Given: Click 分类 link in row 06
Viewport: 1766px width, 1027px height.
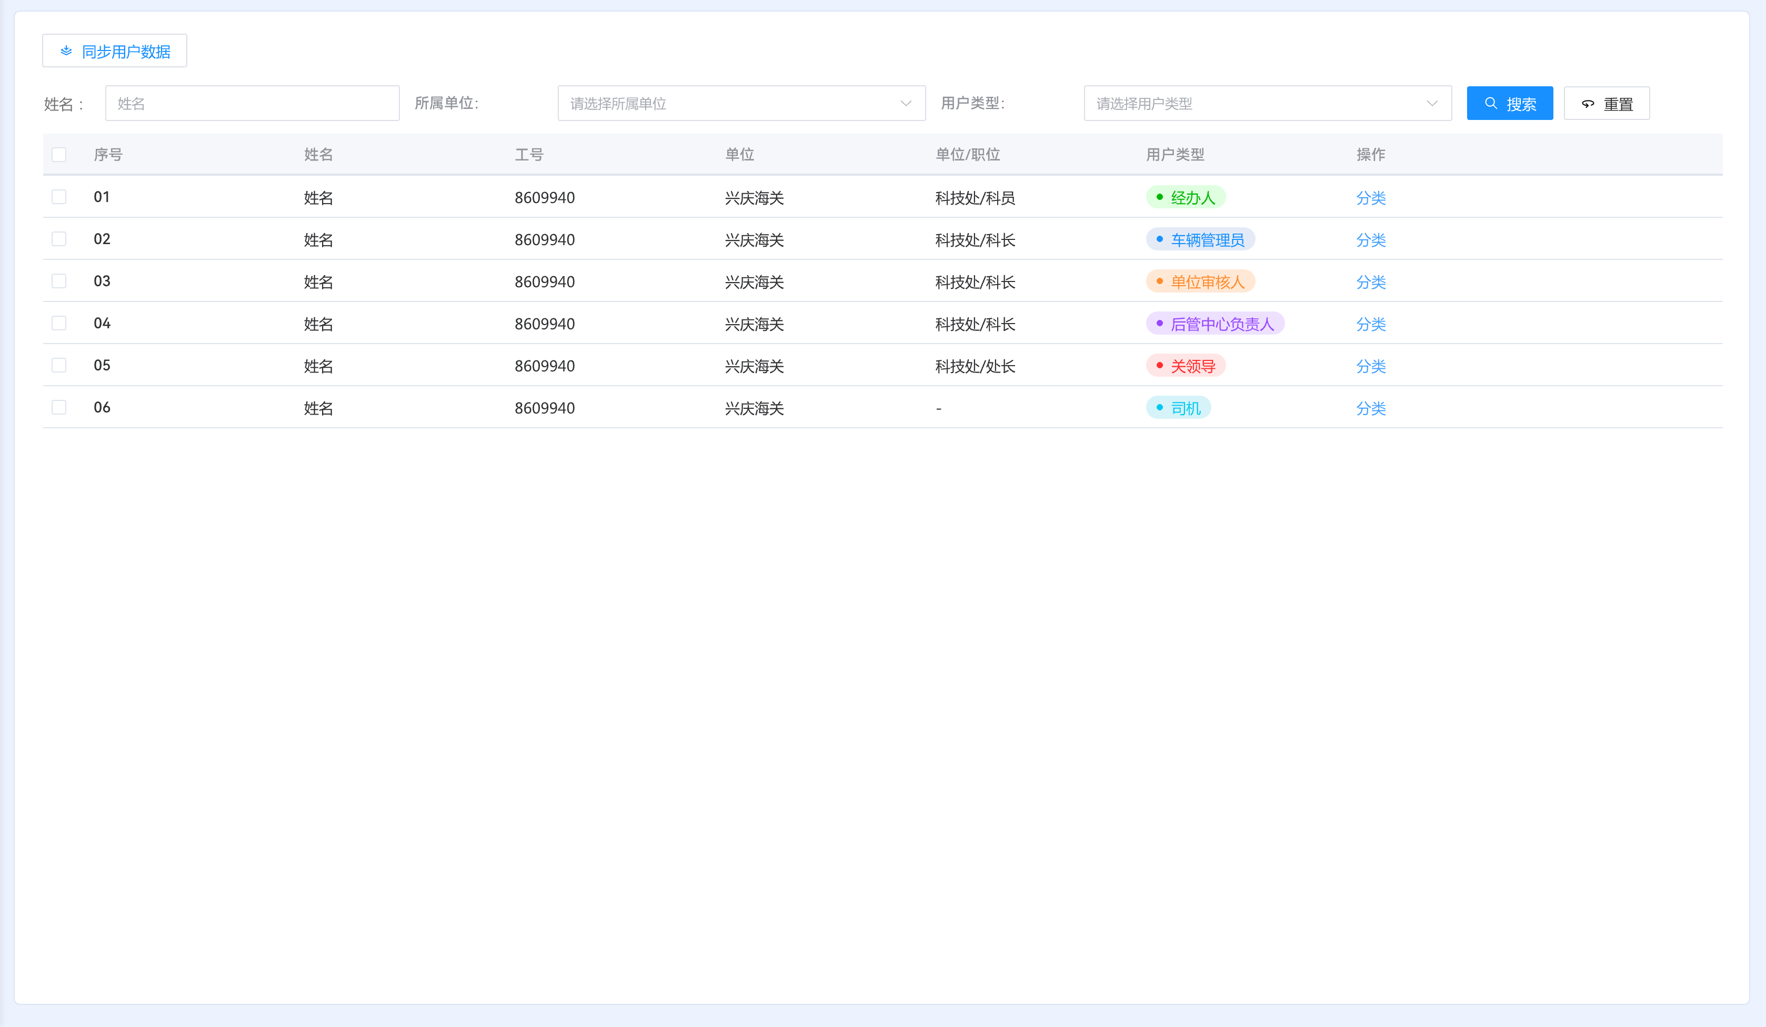Looking at the screenshot, I should [1370, 408].
